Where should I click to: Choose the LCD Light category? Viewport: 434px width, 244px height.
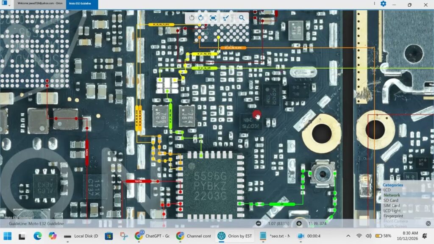[x=392, y=211]
